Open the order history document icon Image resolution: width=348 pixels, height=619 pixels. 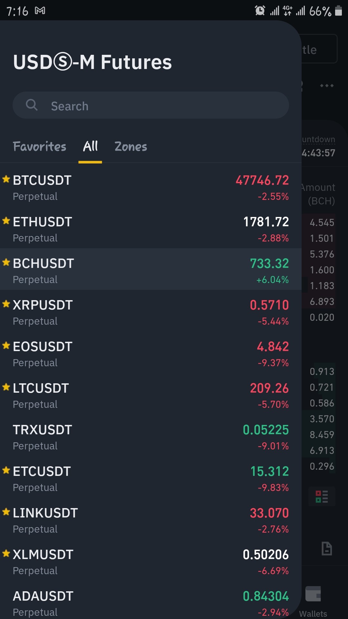point(327,548)
